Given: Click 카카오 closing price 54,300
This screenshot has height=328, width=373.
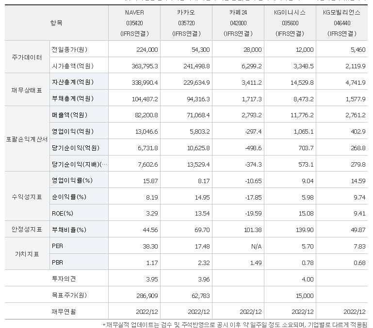Looking at the screenshot, I should coord(201,49).
